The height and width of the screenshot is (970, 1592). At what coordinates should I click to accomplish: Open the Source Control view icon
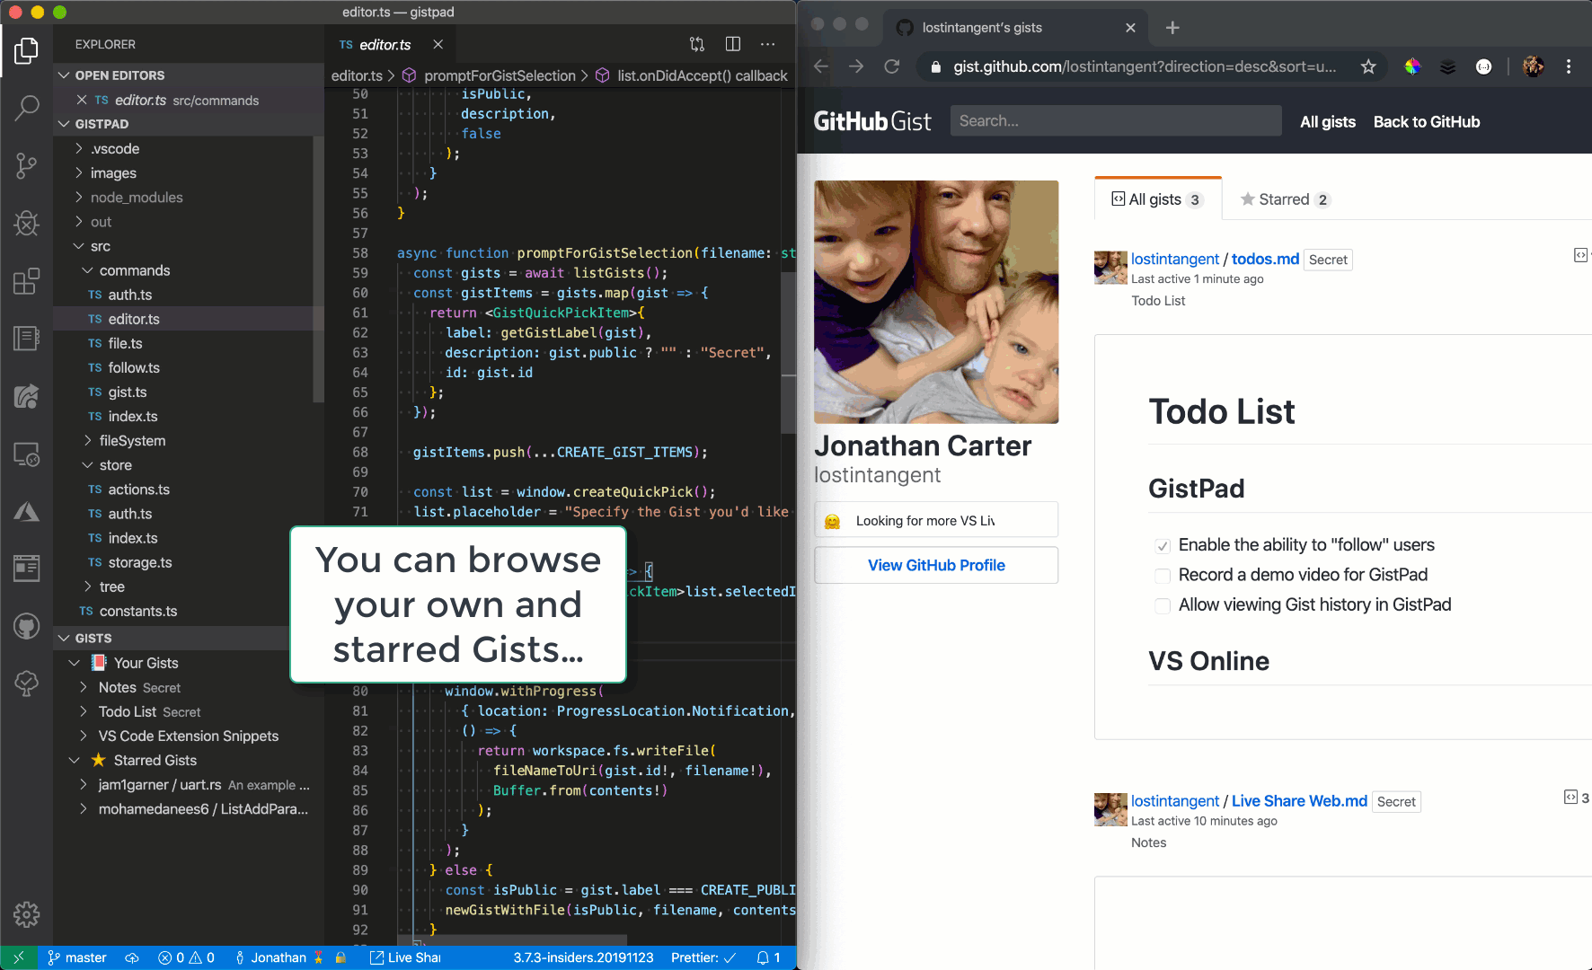[x=27, y=165]
